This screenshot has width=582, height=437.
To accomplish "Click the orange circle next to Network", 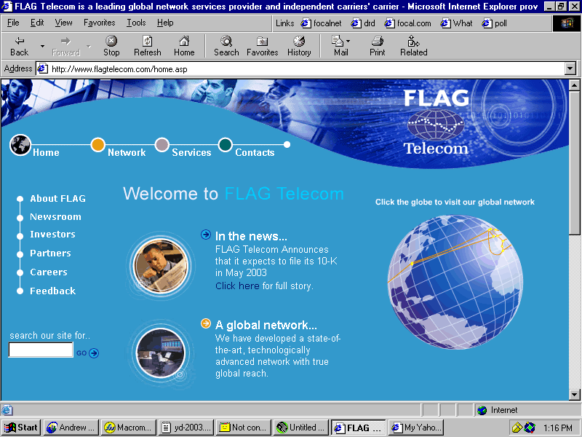I will coord(98,145).
